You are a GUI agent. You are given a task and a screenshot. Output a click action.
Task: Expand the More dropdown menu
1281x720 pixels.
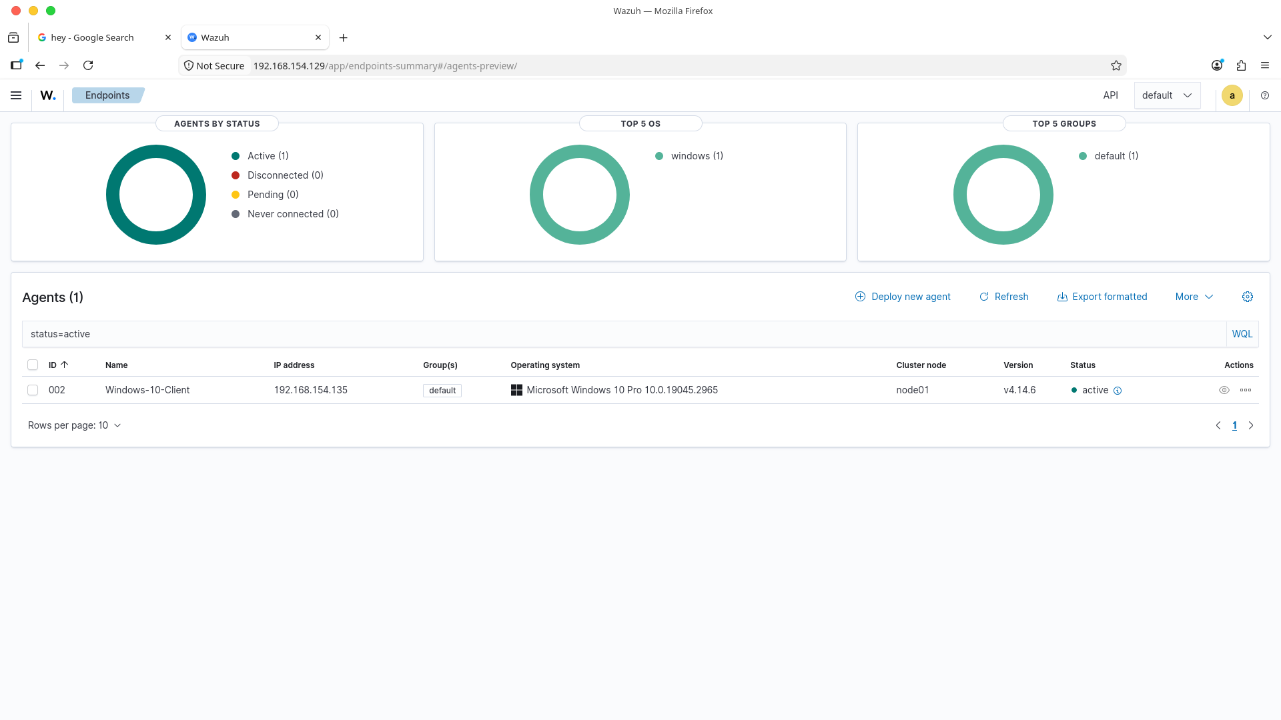[x=1194, y=297]
